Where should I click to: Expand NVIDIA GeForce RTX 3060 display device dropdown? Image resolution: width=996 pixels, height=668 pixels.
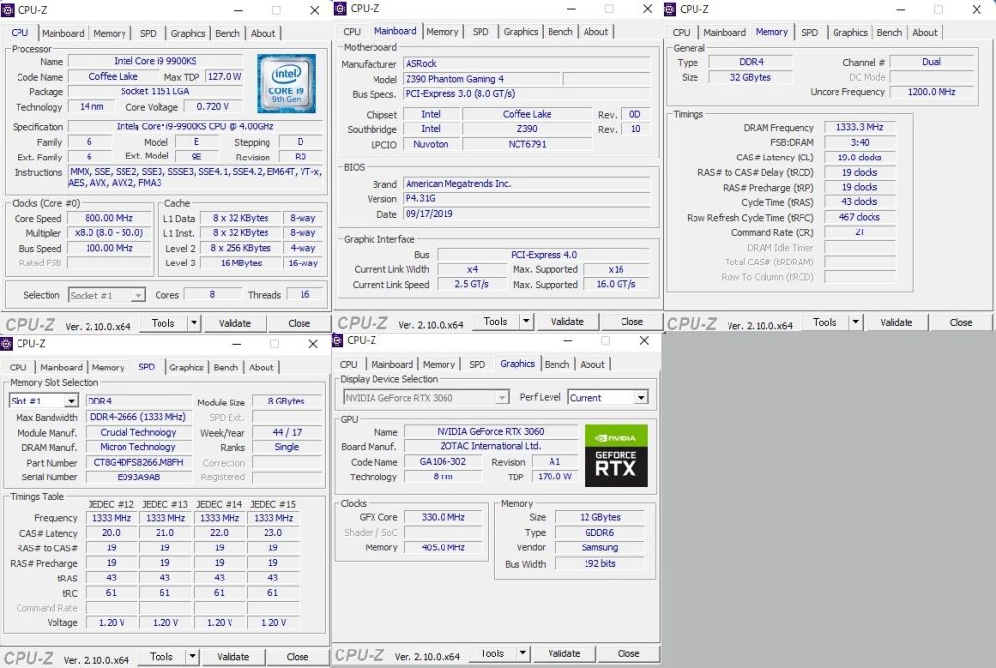(x=502, y=398)
